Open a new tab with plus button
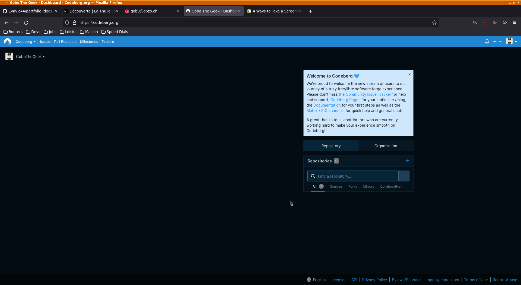Viewport: 521px width, 285px height. [x=310, y=11]
